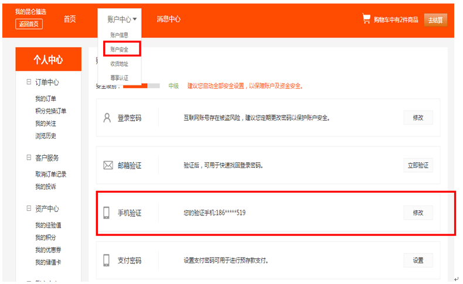Screen dimensions: 463x284
Task: Click 修改 button for 登录密码
Action: click(x=418, y=118)
